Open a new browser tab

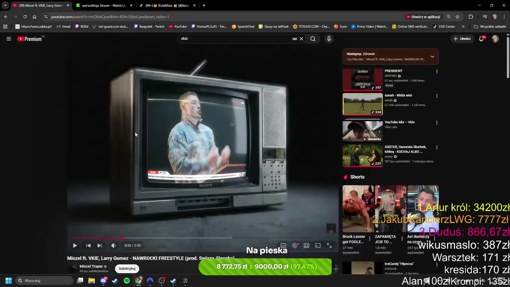(x=204, y=6)
